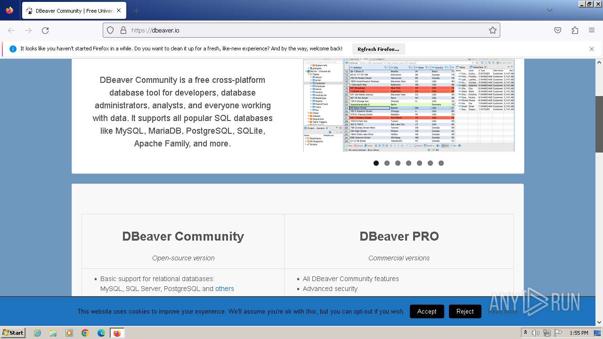
Task: Launch Google Chrome from taskbar
Action: (85, 333)
